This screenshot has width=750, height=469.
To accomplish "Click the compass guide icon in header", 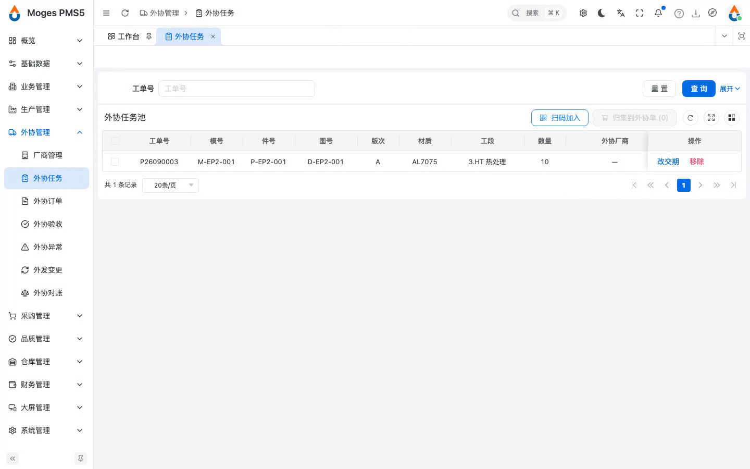I will click(712, 13).
